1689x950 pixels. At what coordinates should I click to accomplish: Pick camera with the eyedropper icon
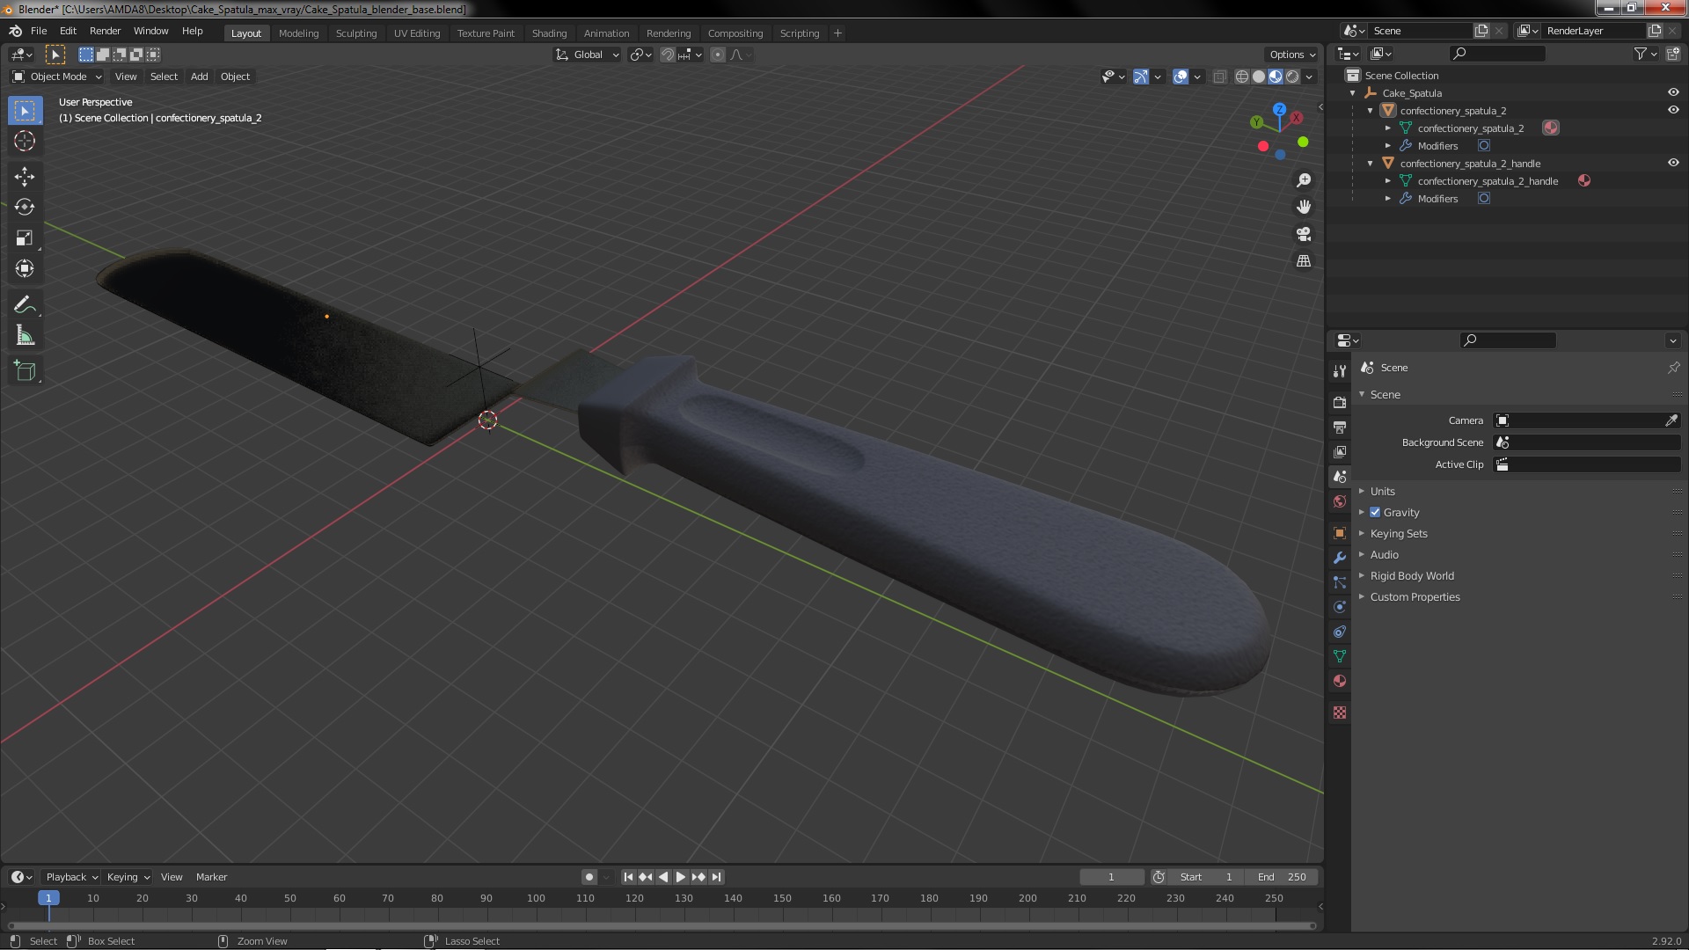1671,420
